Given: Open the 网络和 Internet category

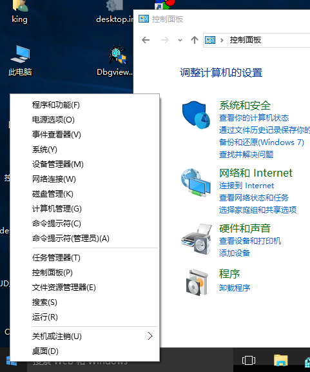Looking at the screenshot, I should (256, 173).
